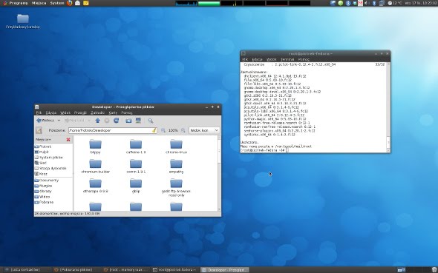Select the gblip folder
Screen dimensions: 438x273
click(136, 186)
